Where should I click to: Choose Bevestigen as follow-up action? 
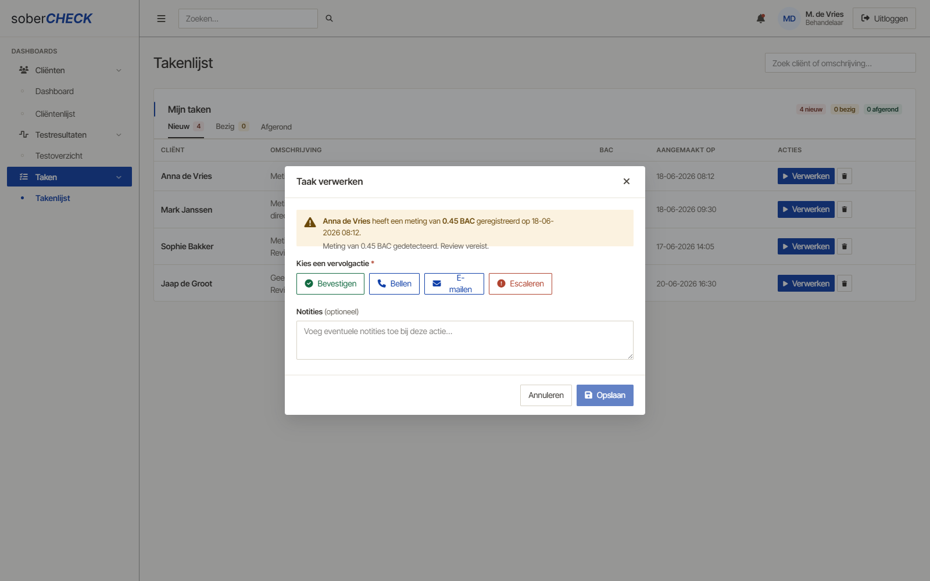tap(330, 284)
